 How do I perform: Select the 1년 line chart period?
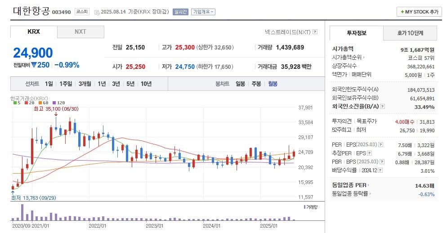(x=102, y=84)
